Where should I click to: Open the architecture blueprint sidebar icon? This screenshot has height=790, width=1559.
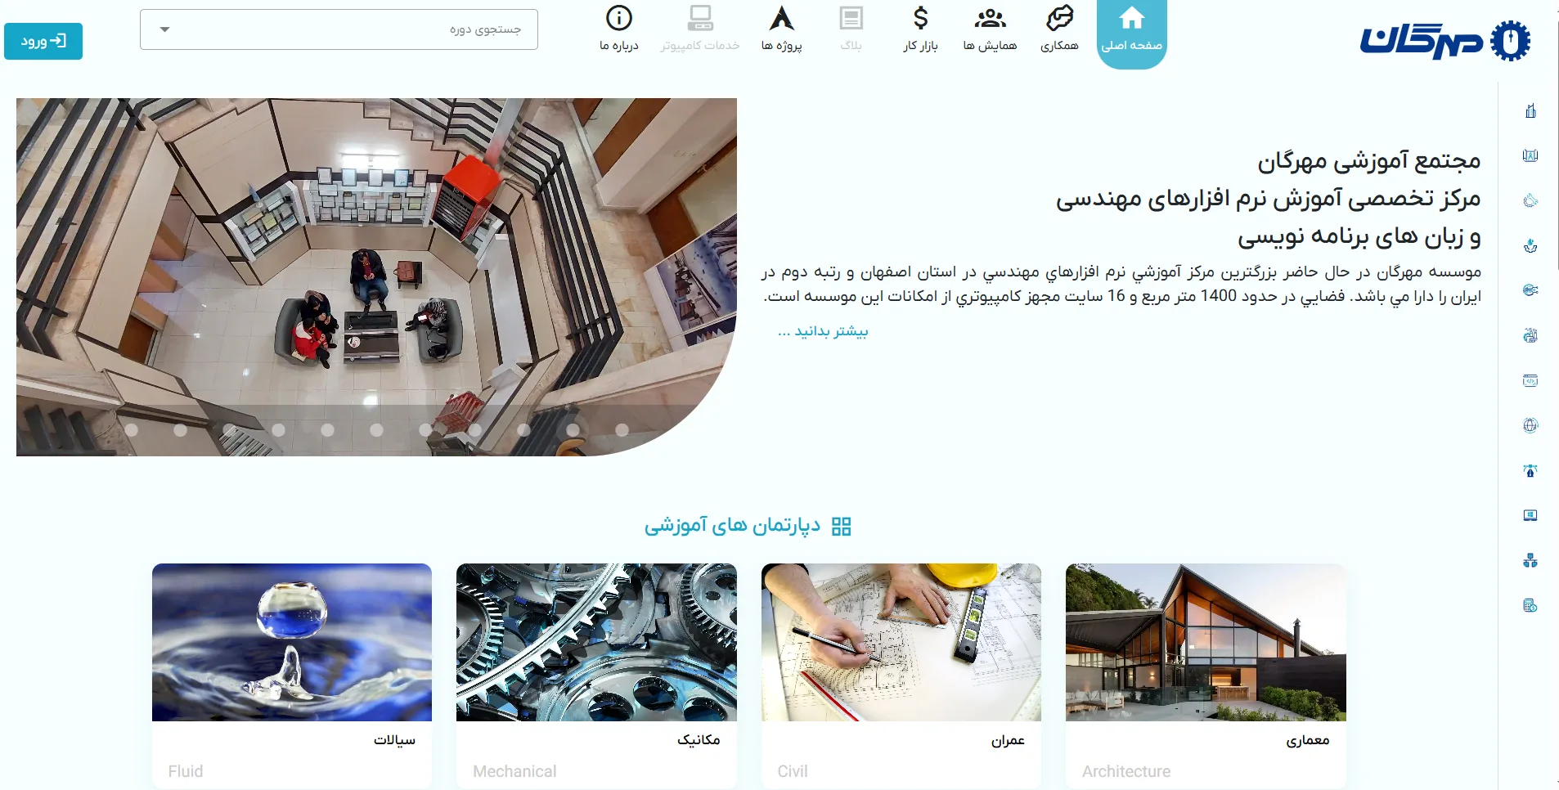(1530, 155)
